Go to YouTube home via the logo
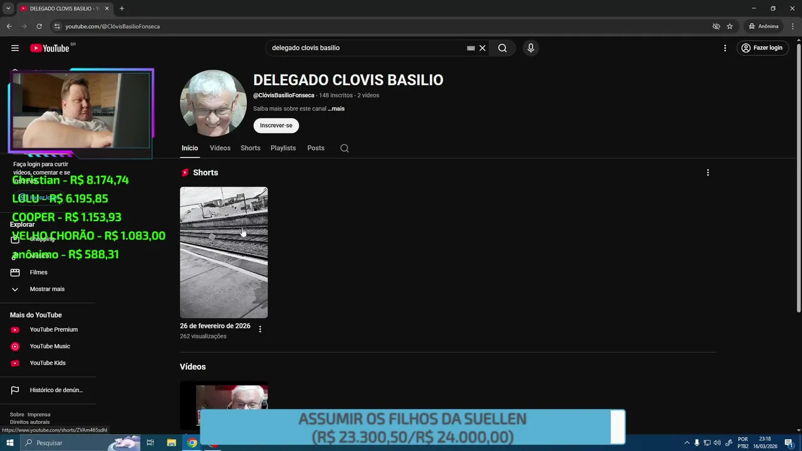The width and height of the screenshot is (802, 451). (x=49, y=48)
